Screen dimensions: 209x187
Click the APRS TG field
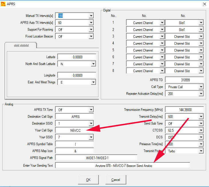click(184, 80)
